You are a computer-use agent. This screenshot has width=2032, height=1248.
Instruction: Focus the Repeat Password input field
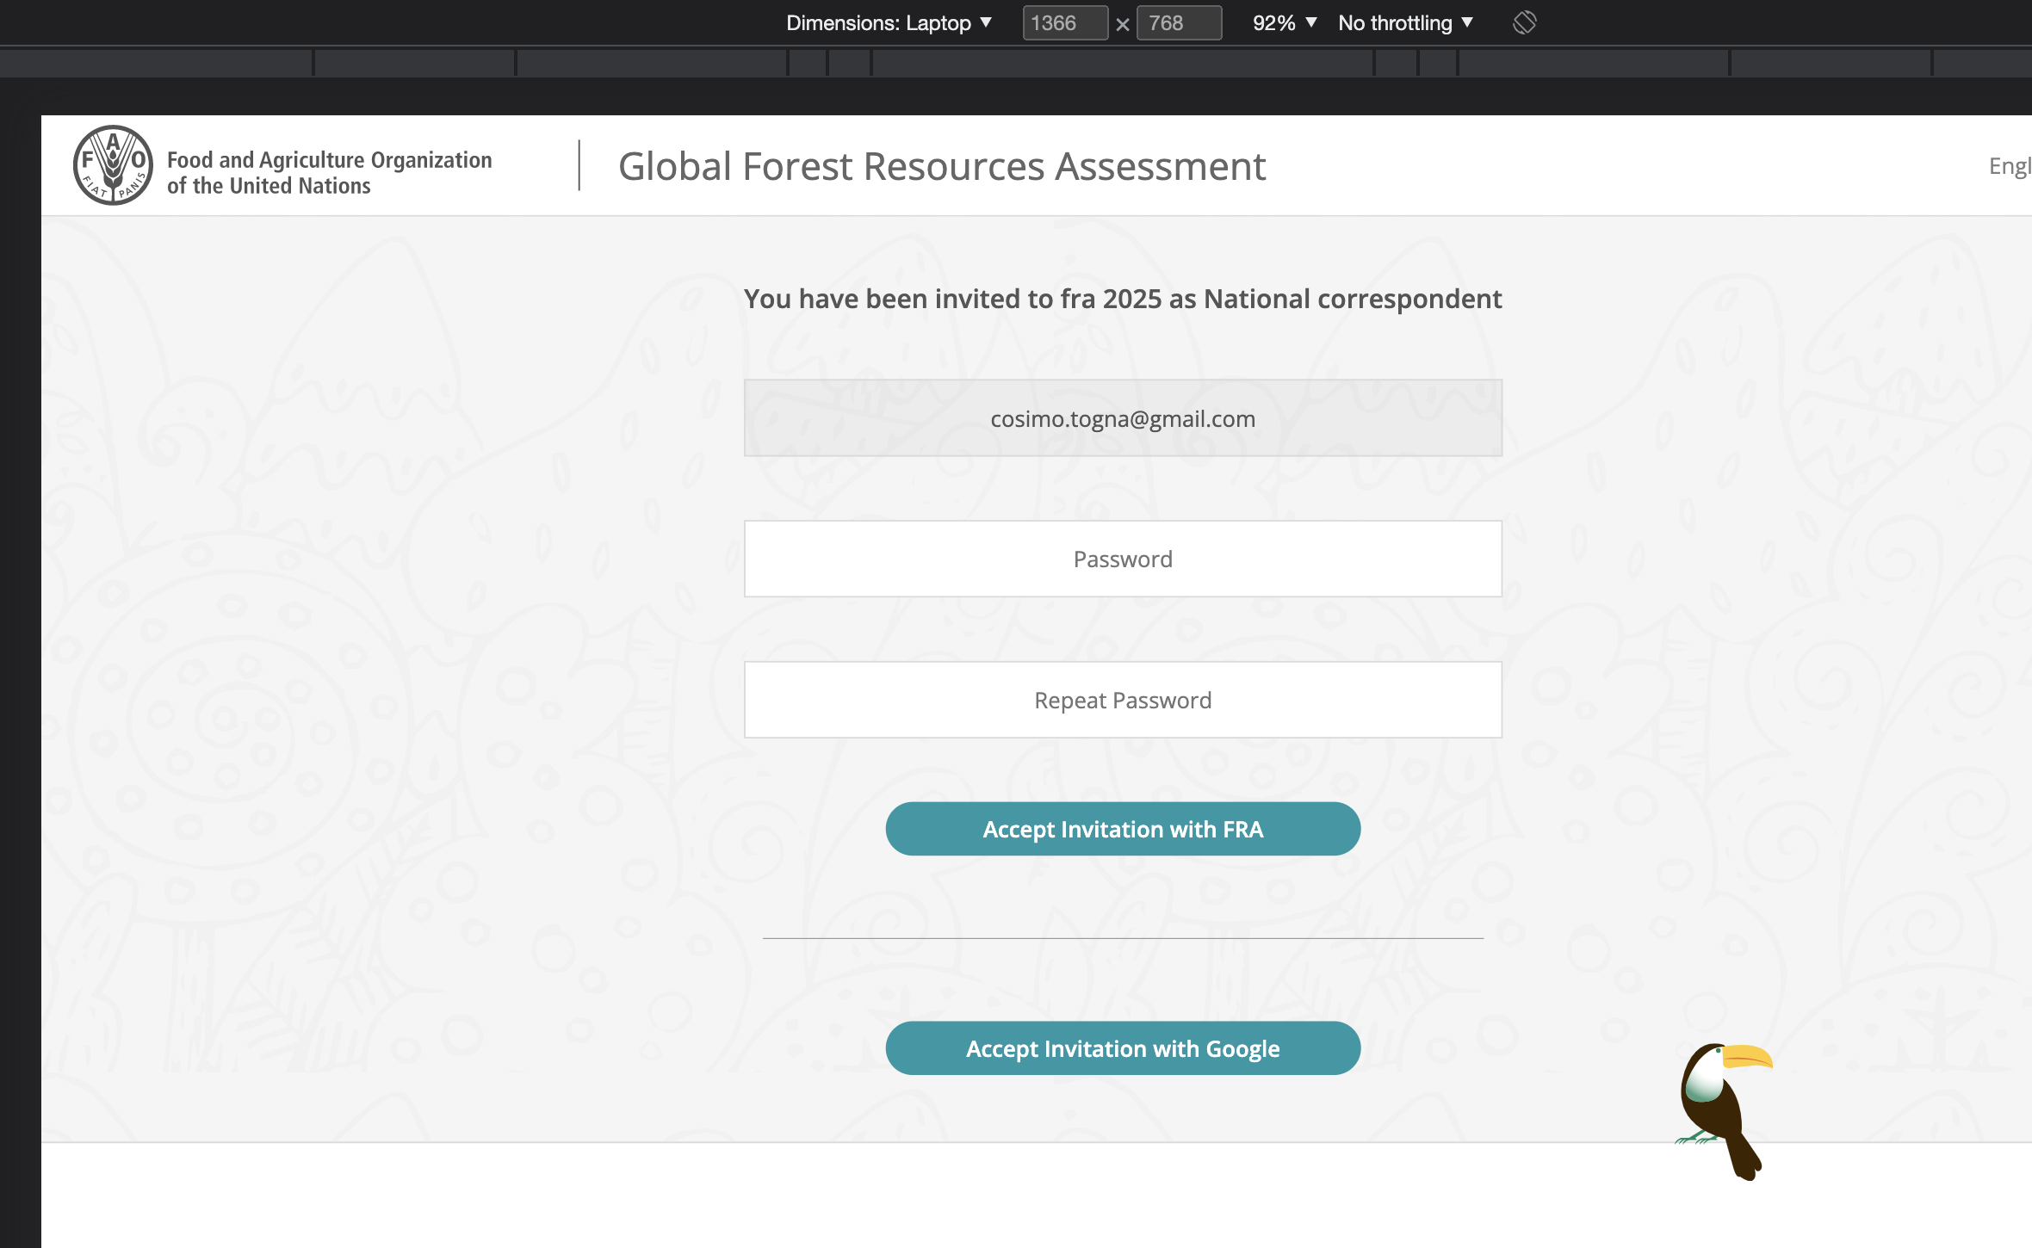click(1123, 699)
